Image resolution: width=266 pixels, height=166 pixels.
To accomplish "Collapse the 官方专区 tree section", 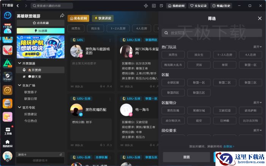I will pyautogui.click(x=19, y=107).
